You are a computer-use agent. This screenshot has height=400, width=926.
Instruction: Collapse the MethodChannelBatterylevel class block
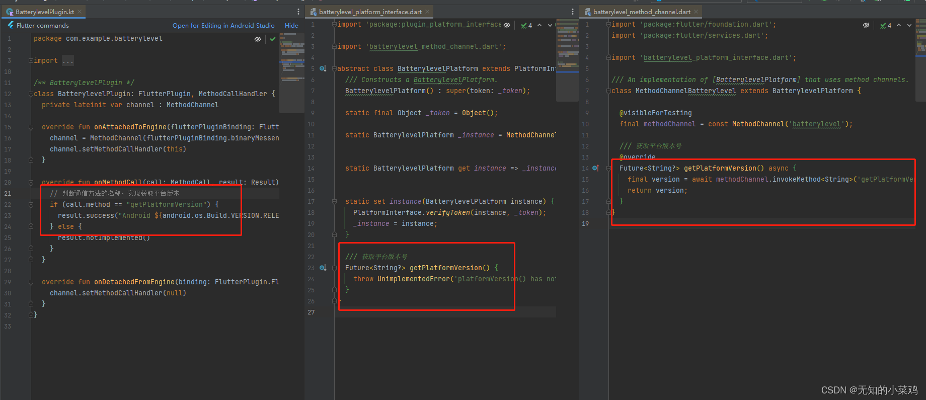608,91
